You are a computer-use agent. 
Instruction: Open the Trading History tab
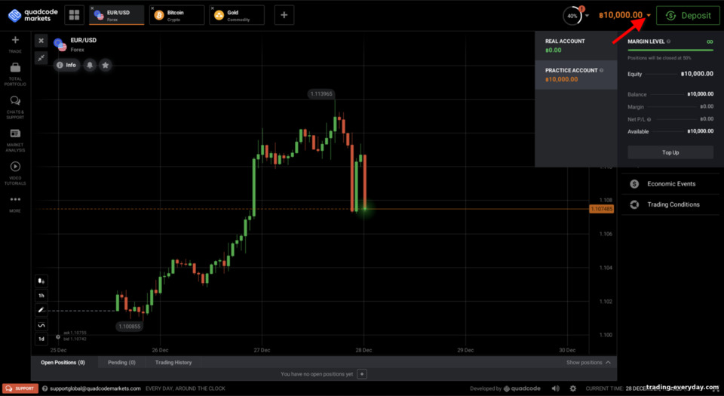[173, 362]
